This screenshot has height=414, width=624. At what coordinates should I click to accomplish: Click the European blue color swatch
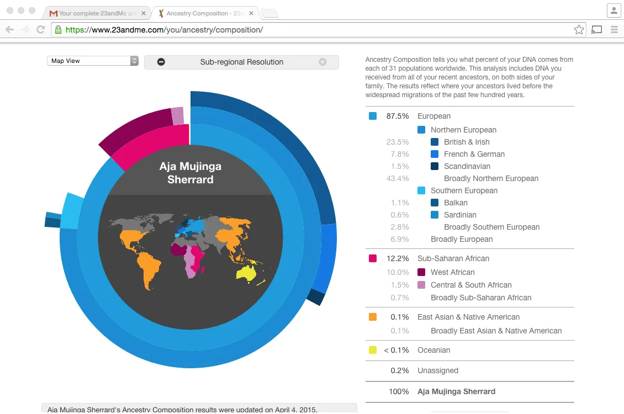(x=373, y=116)
